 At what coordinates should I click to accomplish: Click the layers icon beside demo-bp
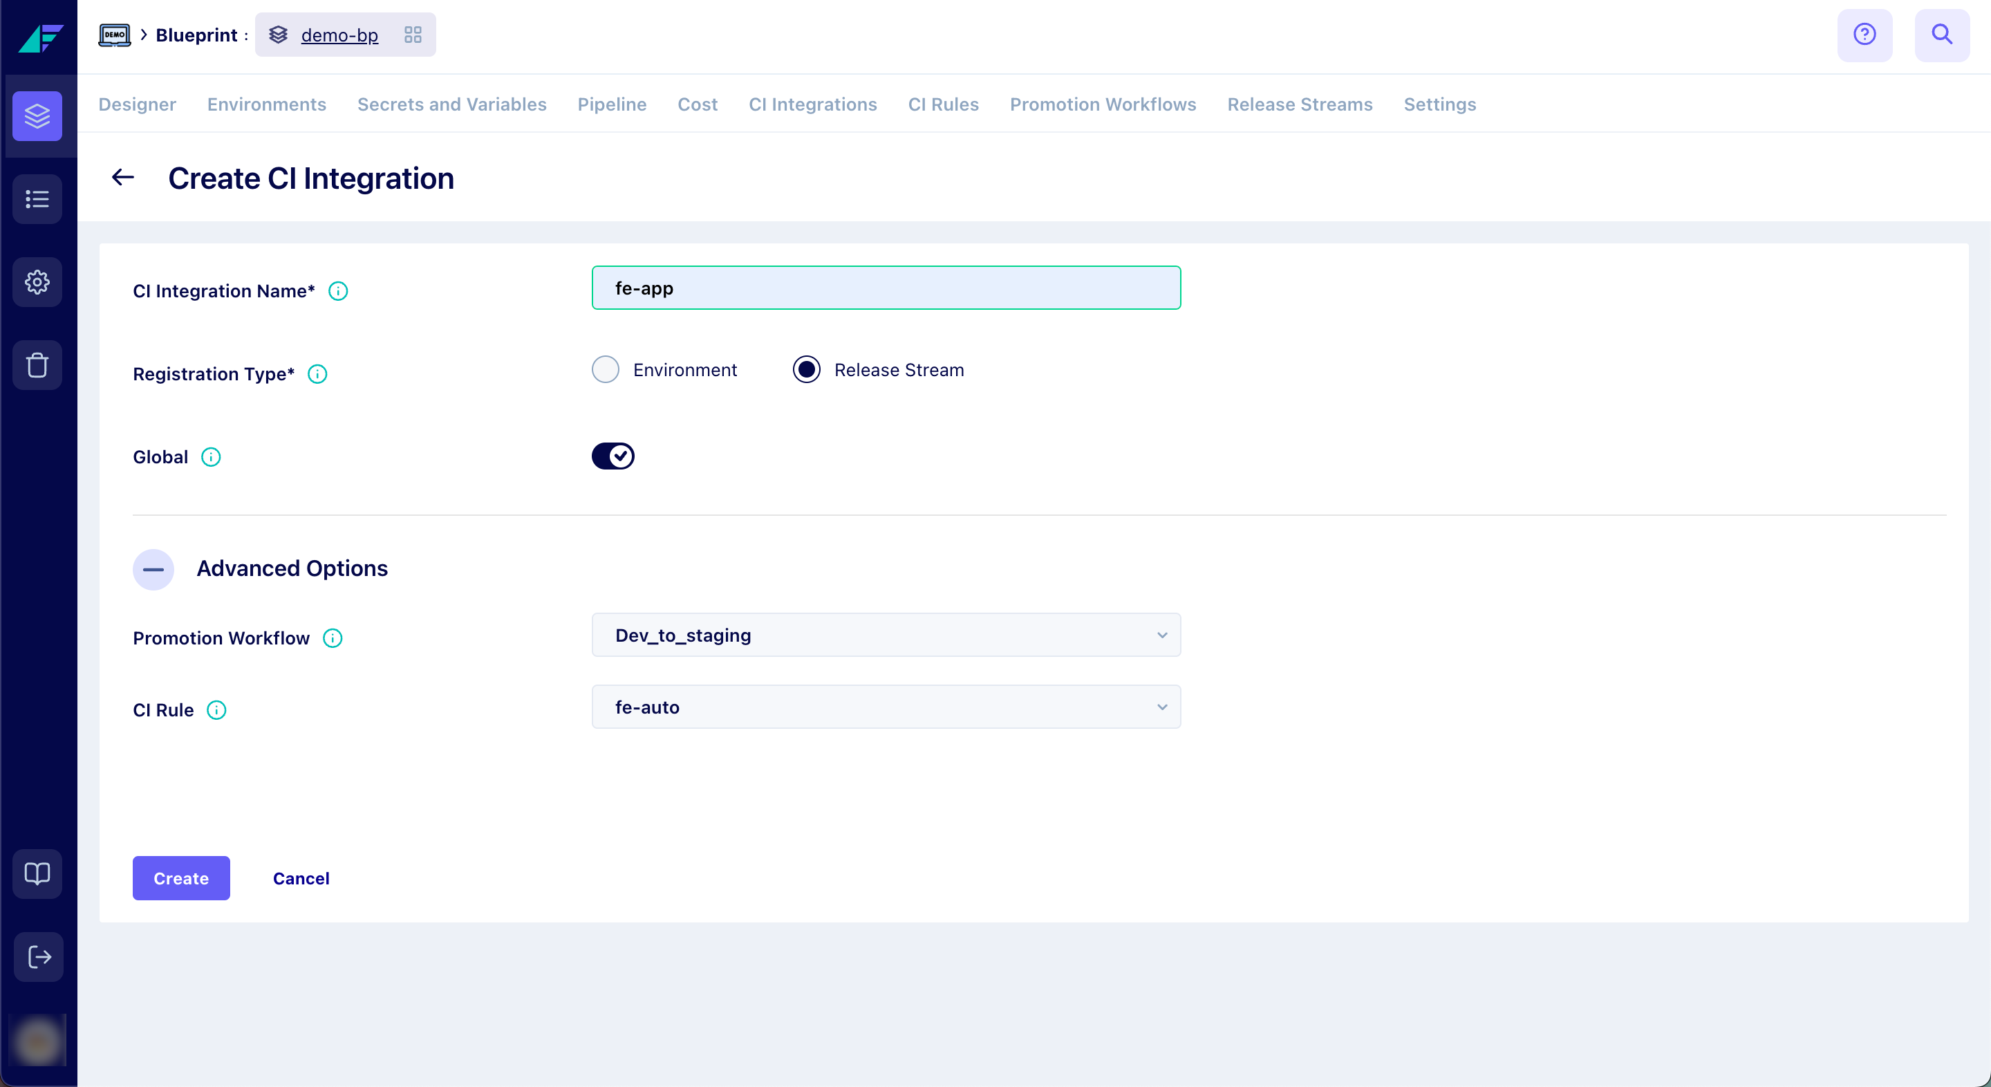click(278, 35)
